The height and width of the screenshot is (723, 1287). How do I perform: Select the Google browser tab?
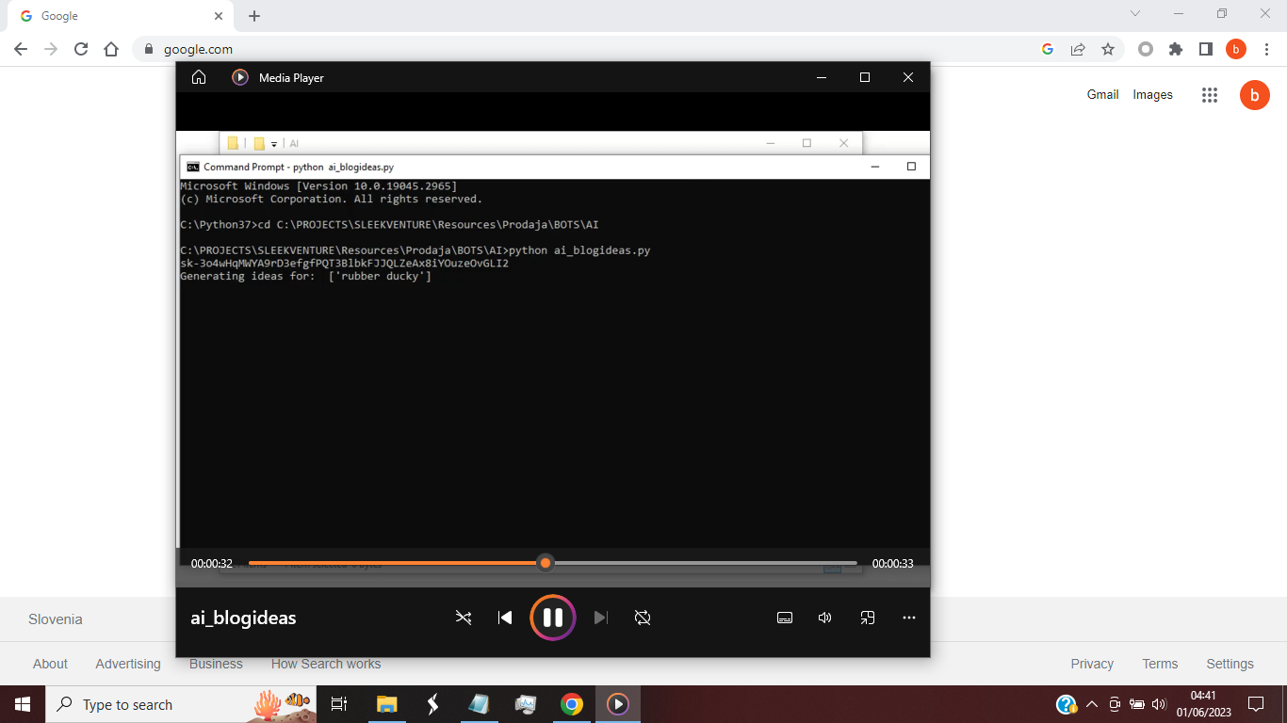tap(120, 16)
